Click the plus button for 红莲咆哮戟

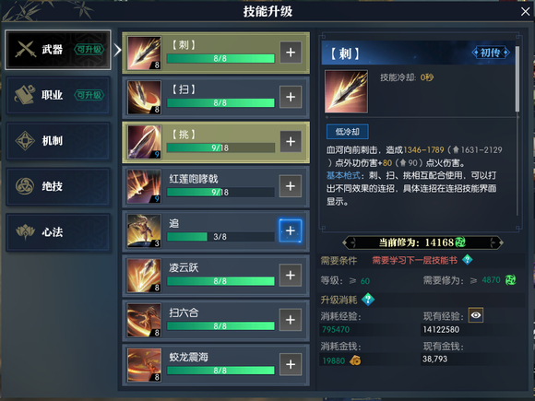click(x=291, y=186)
